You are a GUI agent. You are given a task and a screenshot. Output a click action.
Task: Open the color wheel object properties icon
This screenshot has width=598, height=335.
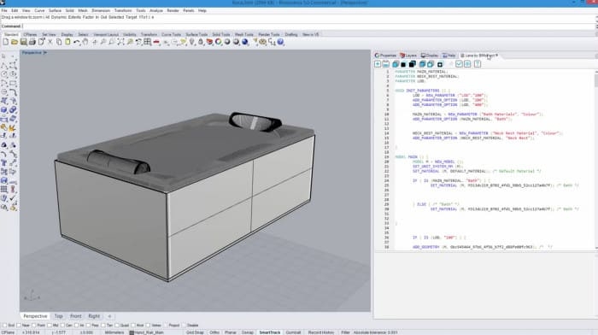click(219, 42)
